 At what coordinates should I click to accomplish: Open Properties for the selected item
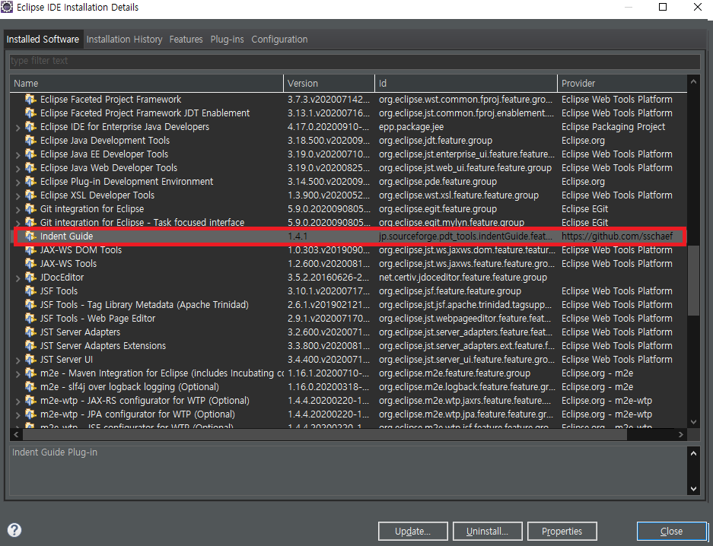point(562,531)
